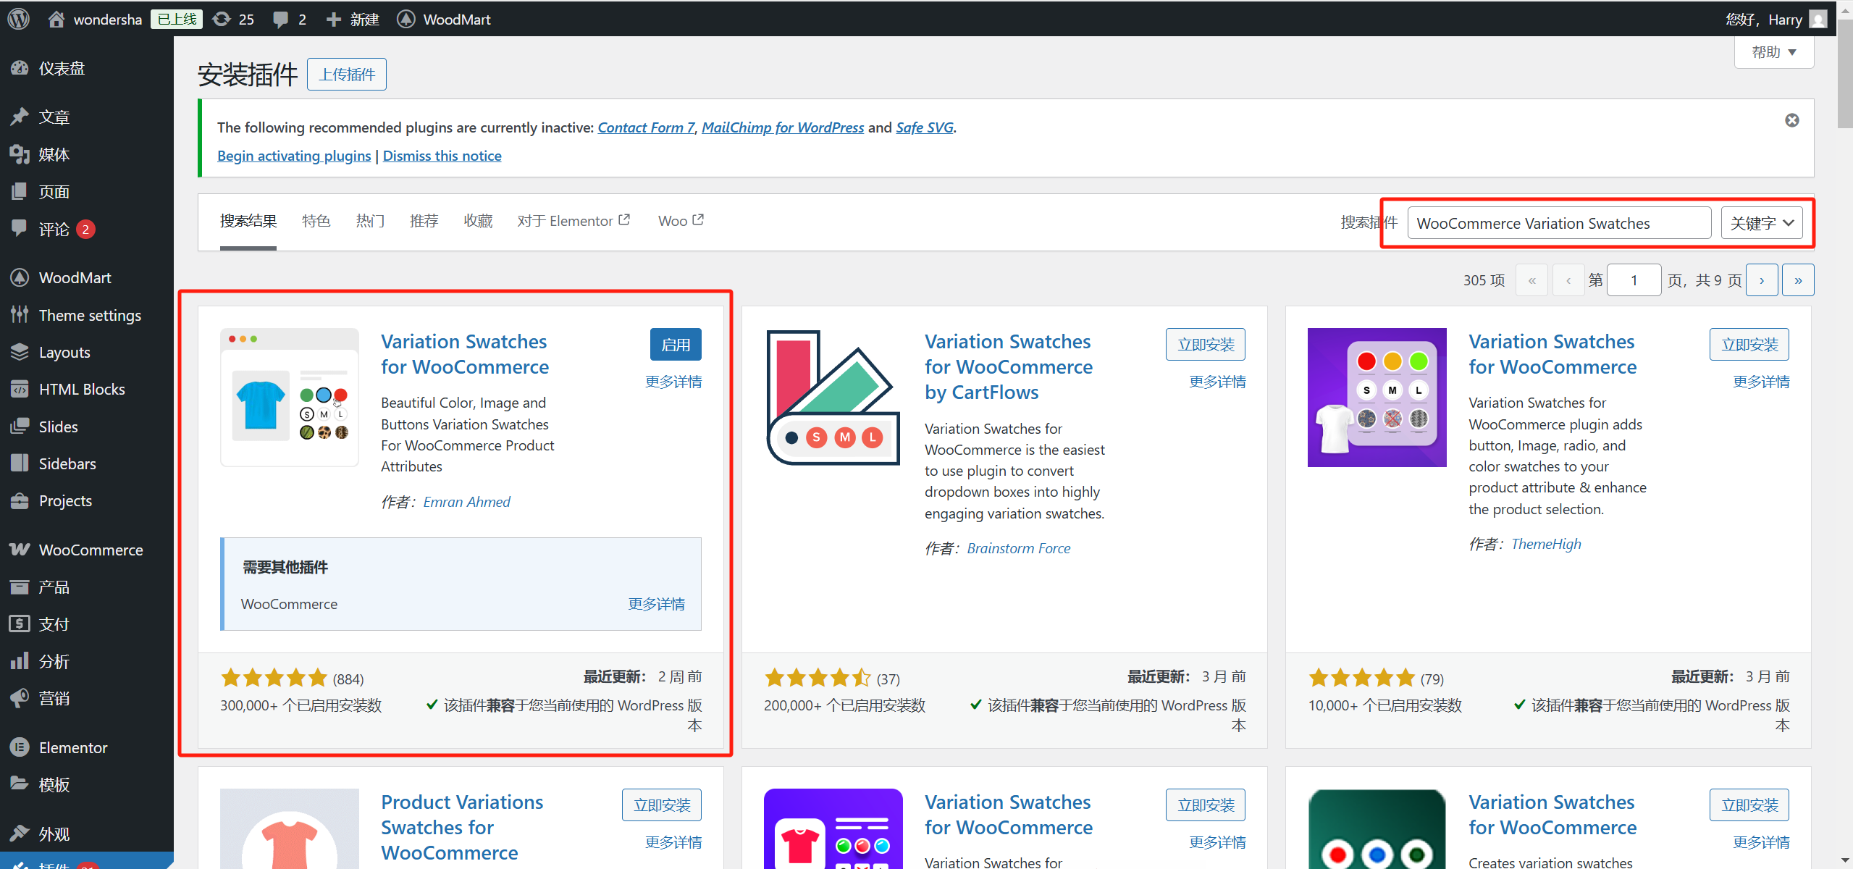This screenshot has height=869, width=1853.
Task: Open the Begin activating plugins link
Action: point(293,155)
